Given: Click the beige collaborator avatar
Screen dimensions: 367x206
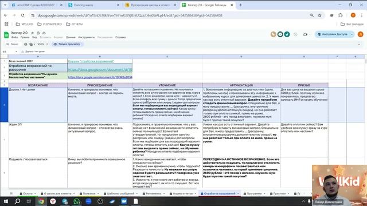Looking at the screenshot, I should point(273,34).
